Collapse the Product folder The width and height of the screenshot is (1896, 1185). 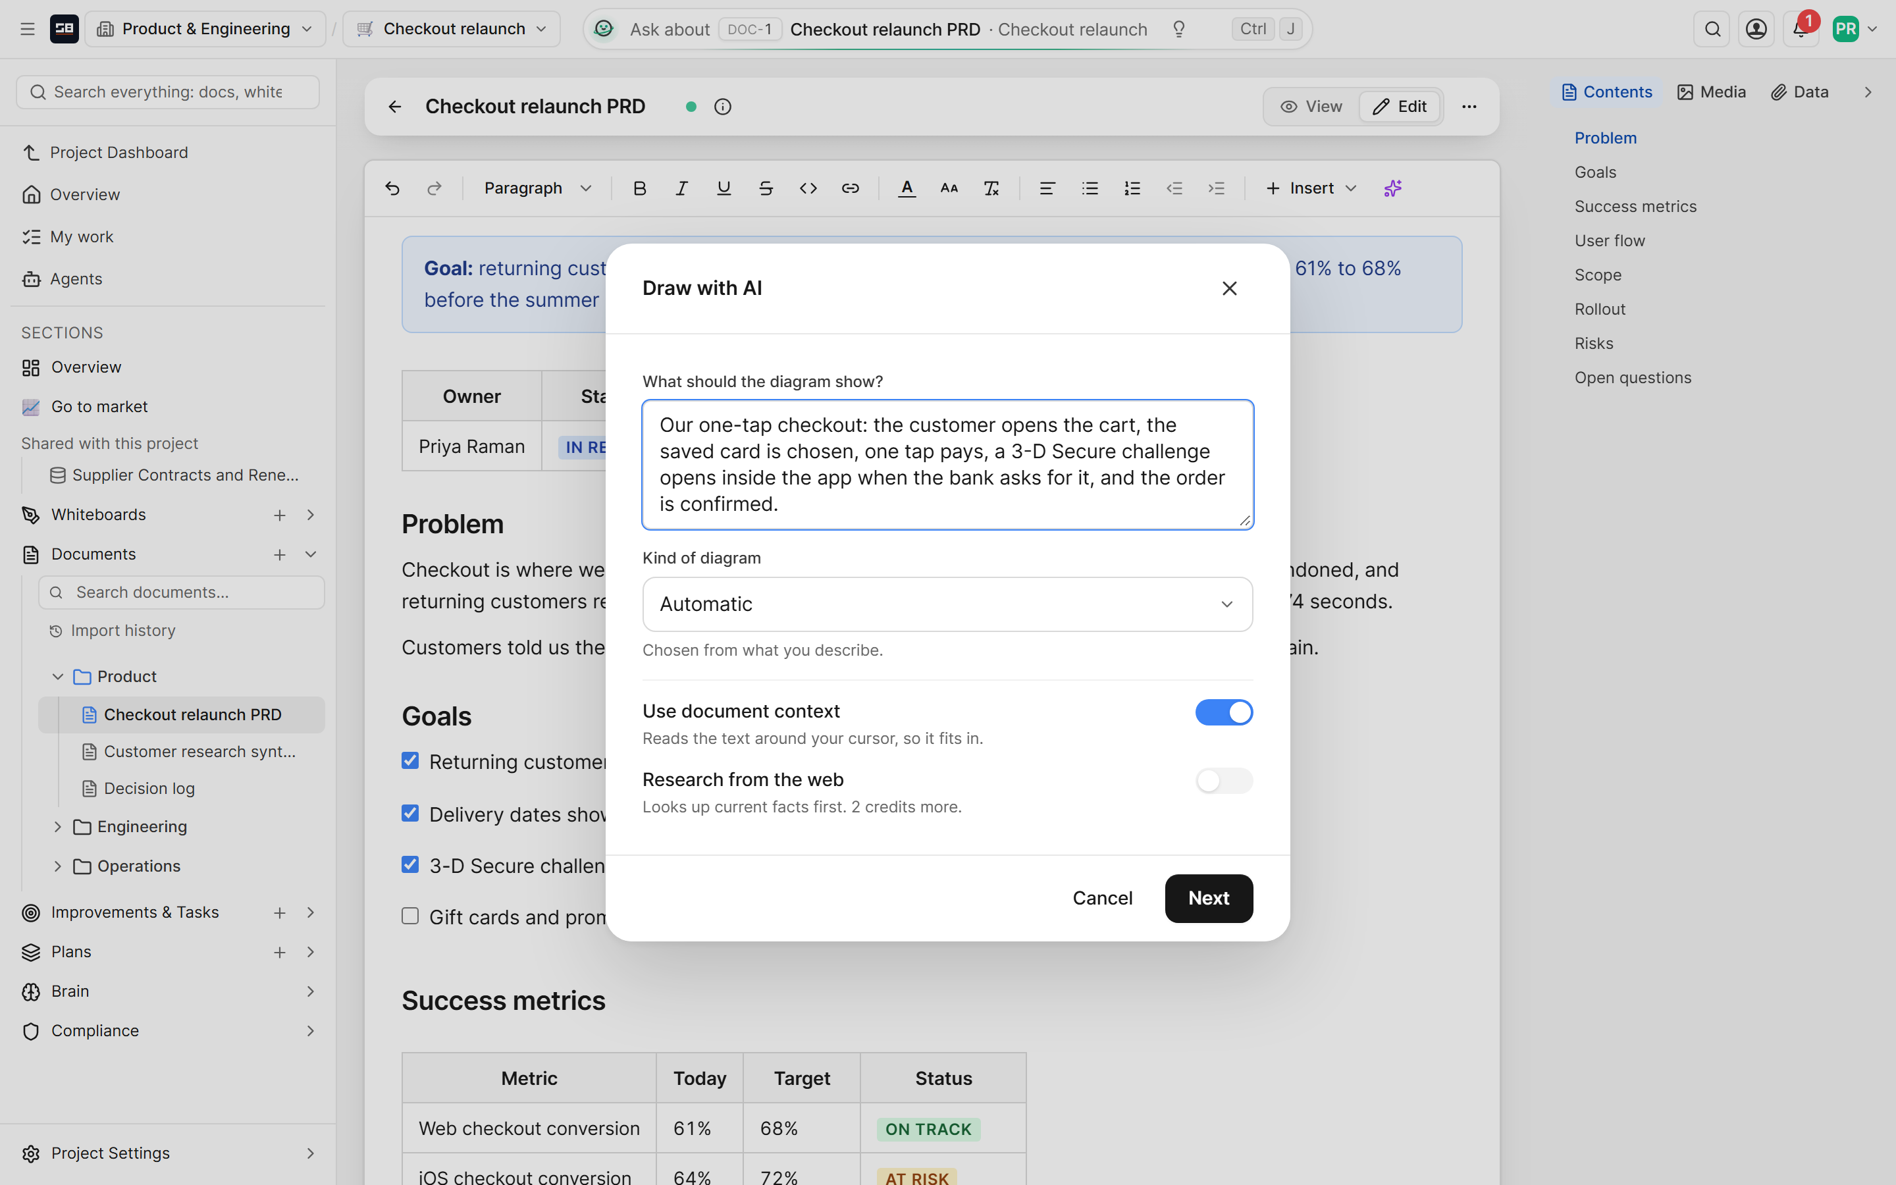pyautogui.click(x=57, y=676)
